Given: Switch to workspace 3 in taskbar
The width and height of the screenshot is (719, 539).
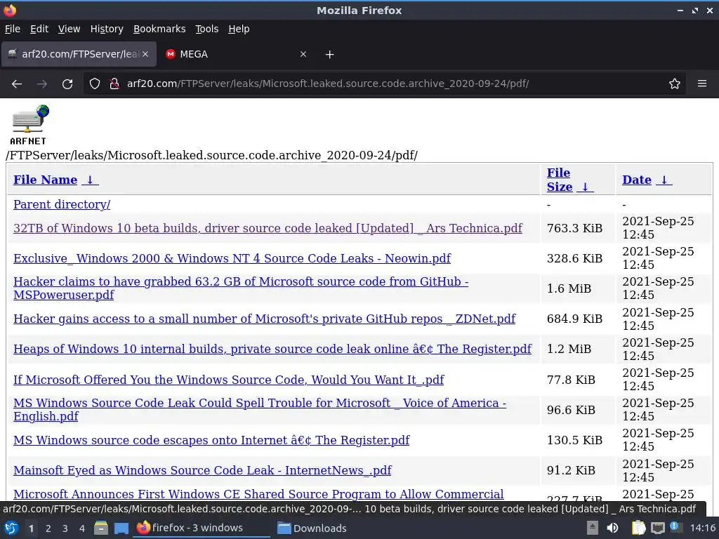Looking at the screenshot, I should click(x=65, y=528).
